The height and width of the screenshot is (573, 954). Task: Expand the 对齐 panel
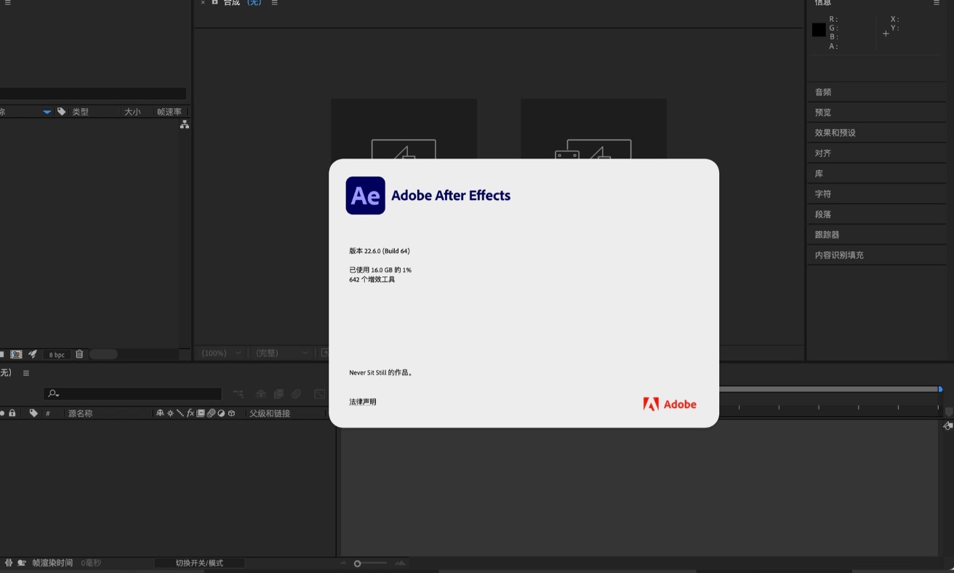tap(823, 153)
